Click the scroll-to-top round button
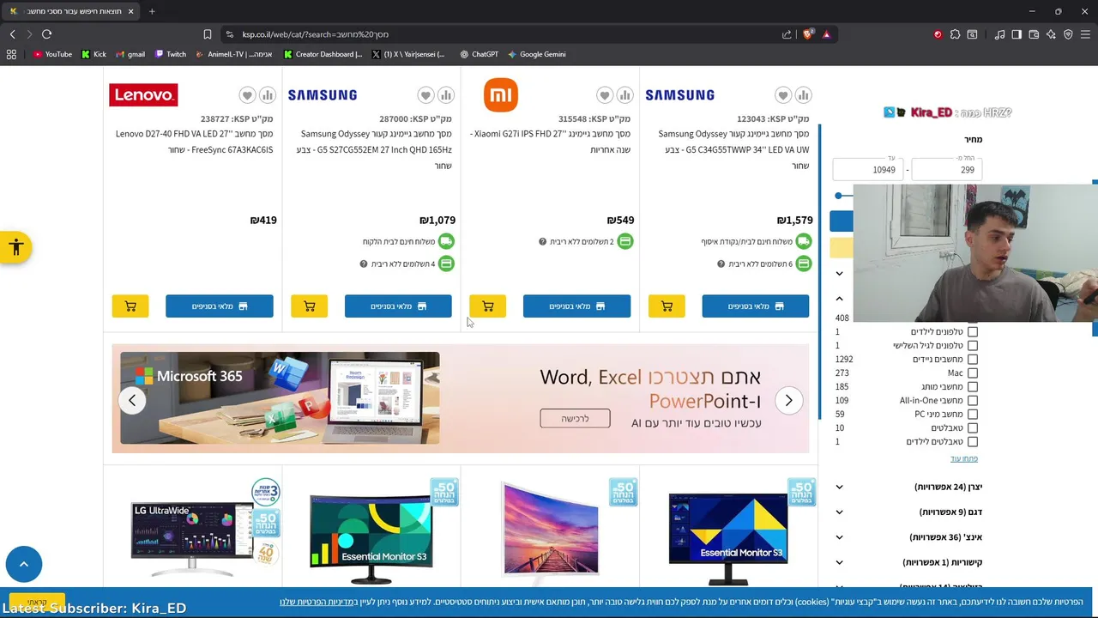 coord(24,564)
